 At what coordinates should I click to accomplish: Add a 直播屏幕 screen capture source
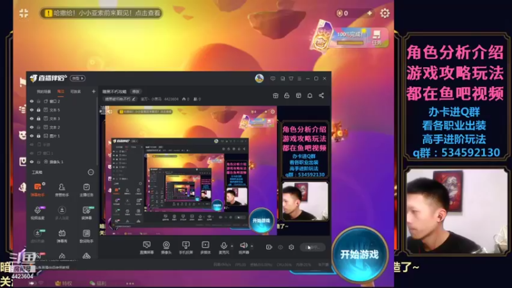(x=147, y=248)
